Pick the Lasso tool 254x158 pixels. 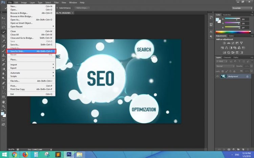pyautogui.click(x=3, y=27)
